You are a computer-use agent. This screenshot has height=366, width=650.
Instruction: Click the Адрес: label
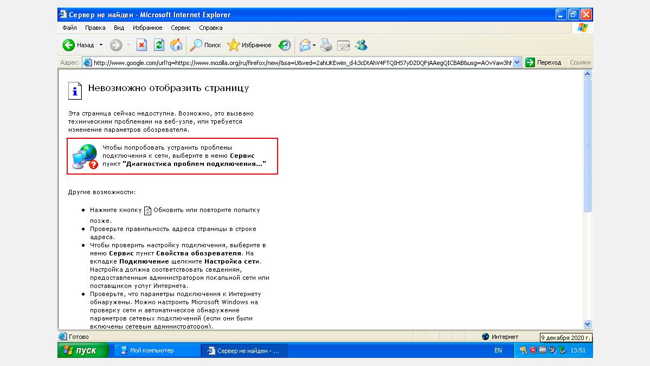coord(69,62)
